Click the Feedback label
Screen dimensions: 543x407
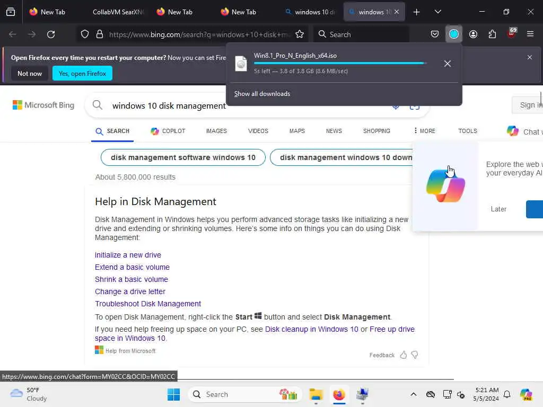tap(382, 355)
